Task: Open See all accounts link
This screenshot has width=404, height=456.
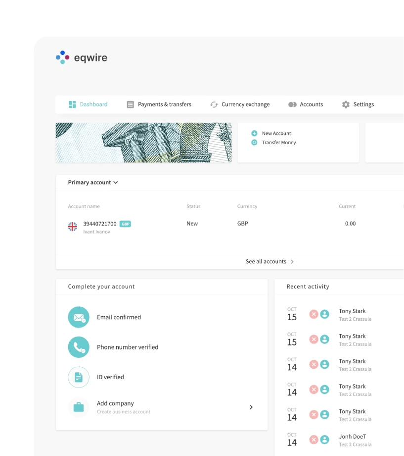Action: (269, 261)
